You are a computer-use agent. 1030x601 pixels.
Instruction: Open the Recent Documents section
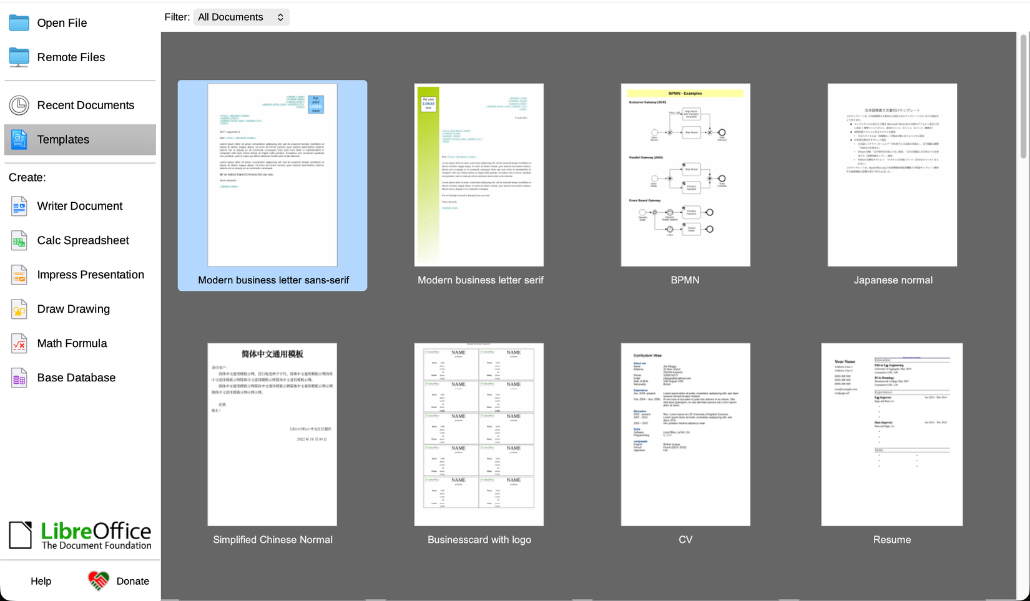tap(86, 105)
